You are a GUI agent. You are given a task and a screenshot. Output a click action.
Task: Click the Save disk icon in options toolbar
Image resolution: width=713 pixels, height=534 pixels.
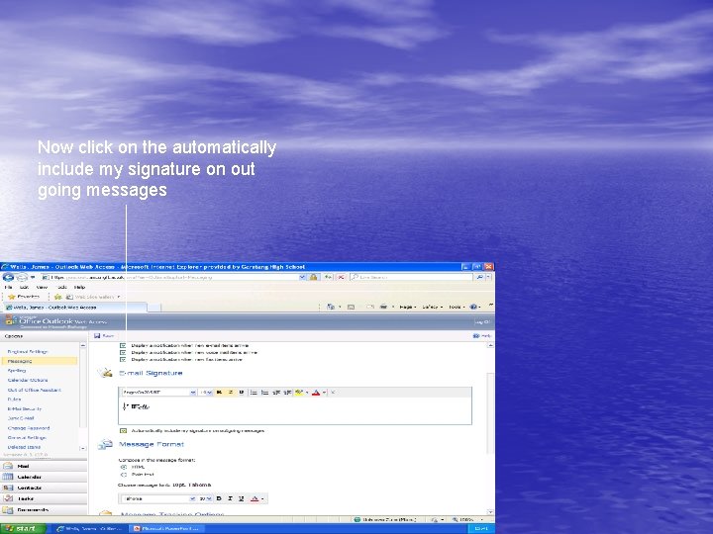point(97,336)
